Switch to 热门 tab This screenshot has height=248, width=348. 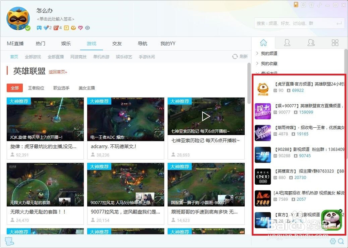tap(41, 43)
